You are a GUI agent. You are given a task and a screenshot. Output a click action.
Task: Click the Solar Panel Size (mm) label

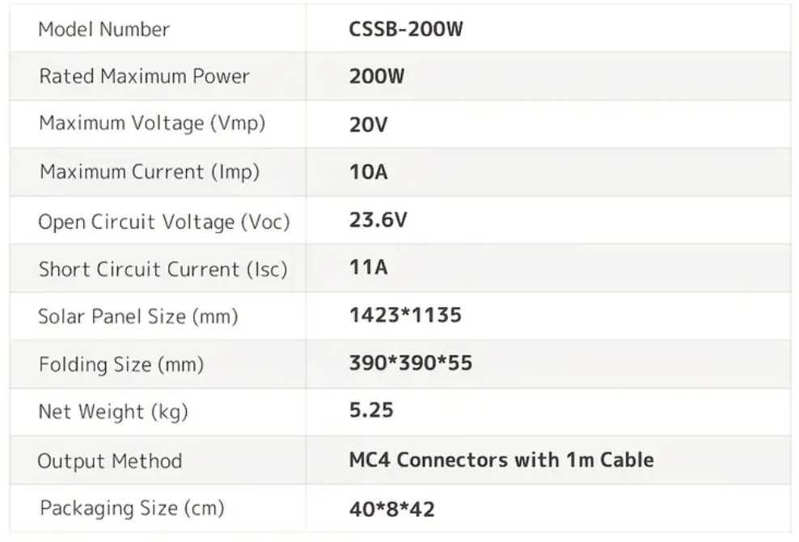click(138, 316)
